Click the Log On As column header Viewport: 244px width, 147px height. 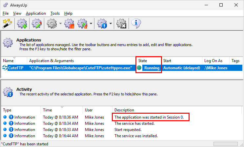coord(216,61)
